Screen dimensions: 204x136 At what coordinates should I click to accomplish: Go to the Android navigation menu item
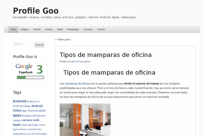click(37, 30)
